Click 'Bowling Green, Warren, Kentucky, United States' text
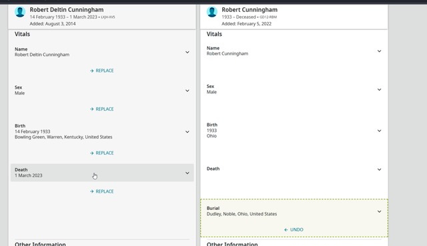Screen dimensions: 427x246 tap(63, 137)
